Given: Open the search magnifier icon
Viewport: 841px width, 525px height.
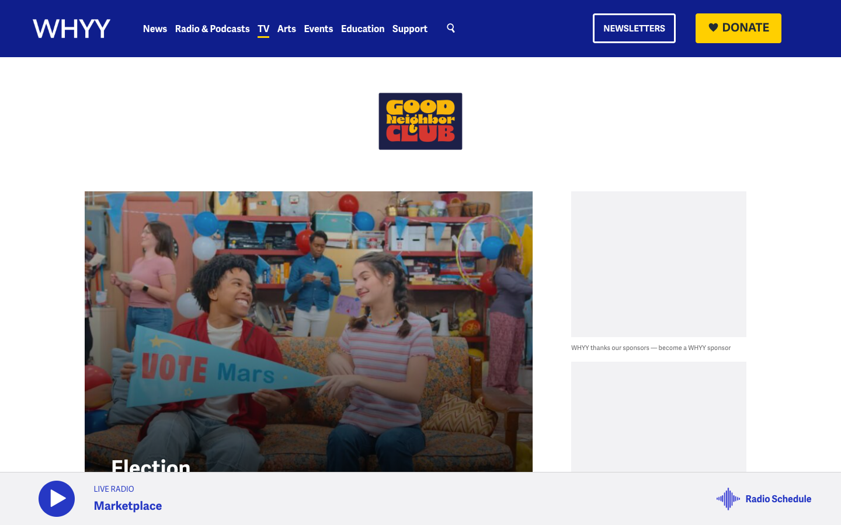Looking at the screenshot, I should coord(451,28).
